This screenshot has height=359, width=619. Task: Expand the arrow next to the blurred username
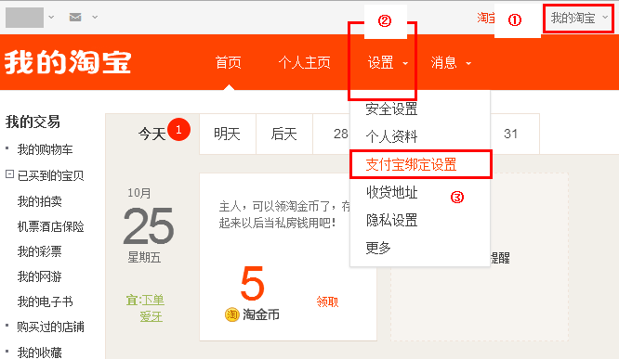(51, 17)
